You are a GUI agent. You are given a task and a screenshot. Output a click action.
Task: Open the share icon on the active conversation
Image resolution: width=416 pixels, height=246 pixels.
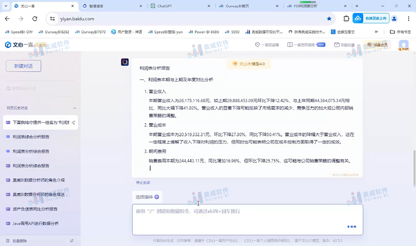(x=73, y=122)
